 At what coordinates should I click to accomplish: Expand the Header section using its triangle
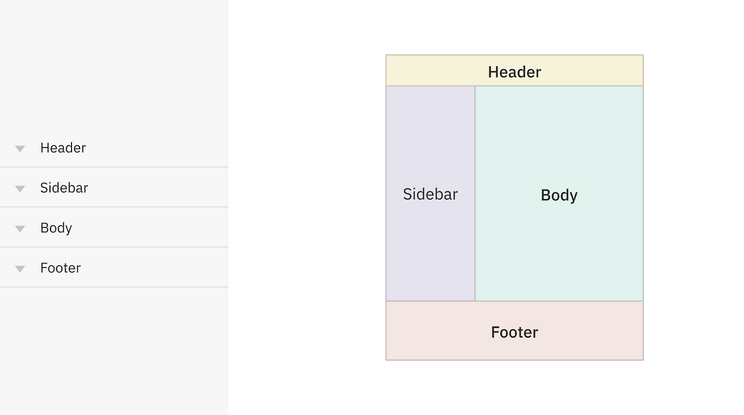(x=20, y=149)
